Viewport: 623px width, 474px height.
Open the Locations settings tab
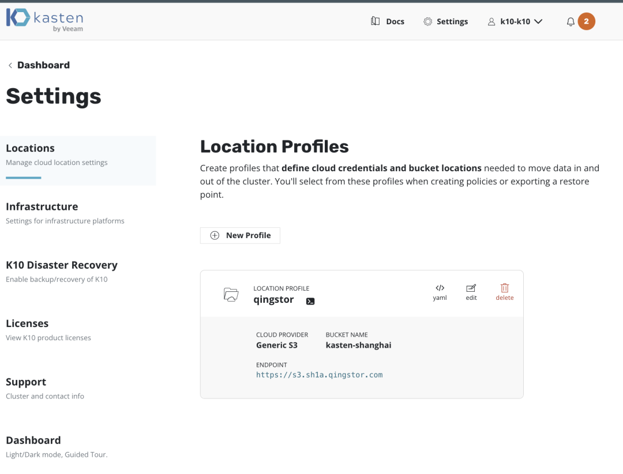[x=78, y=160]
